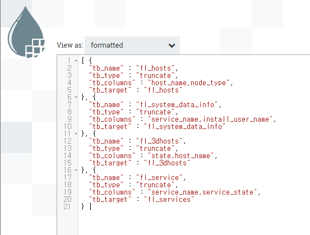Click tb_target "fl_system_data_info" on line 10
Screen dimensions: 310x235
coord(185,127)
